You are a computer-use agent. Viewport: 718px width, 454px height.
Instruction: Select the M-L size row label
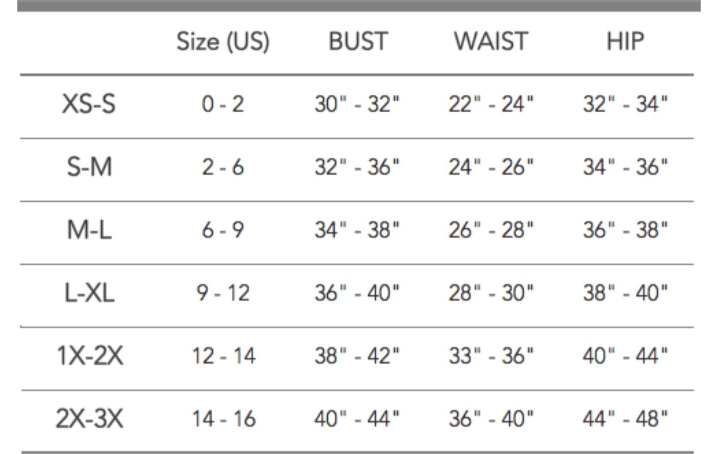pyautogui.click(x=88, y=231)
